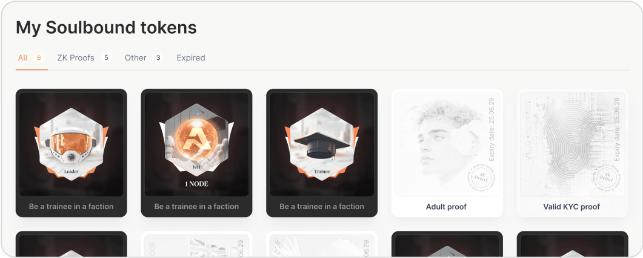Switch to the ZK Proofs tab
The height and width of the screenshot is (258, 643).
tap(76, 58)
